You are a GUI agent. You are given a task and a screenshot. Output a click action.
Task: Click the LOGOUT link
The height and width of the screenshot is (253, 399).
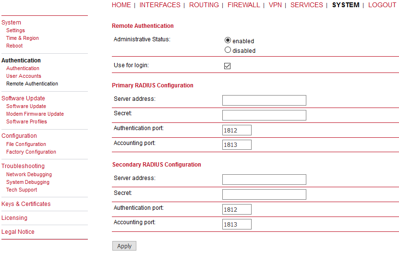[382, 5]
